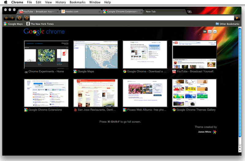Viewport: 245px width, 161px height.
Task: Close the meebo.com tab
Action: [x=100, y=12]
